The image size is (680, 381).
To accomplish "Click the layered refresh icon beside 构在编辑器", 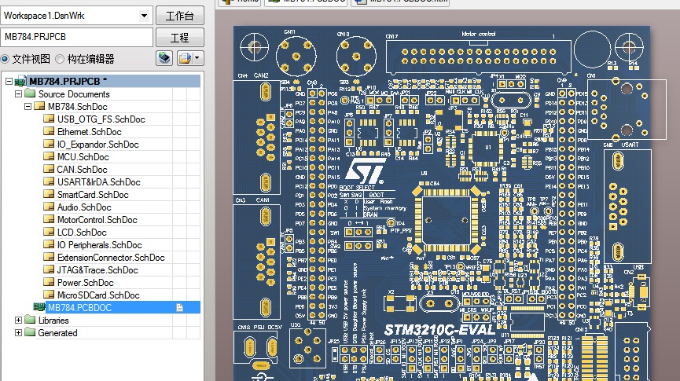I will click(164, 58).
